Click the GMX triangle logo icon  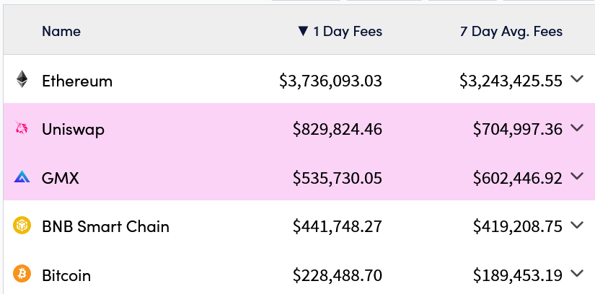pyautogui.click(x=22, y=177)
